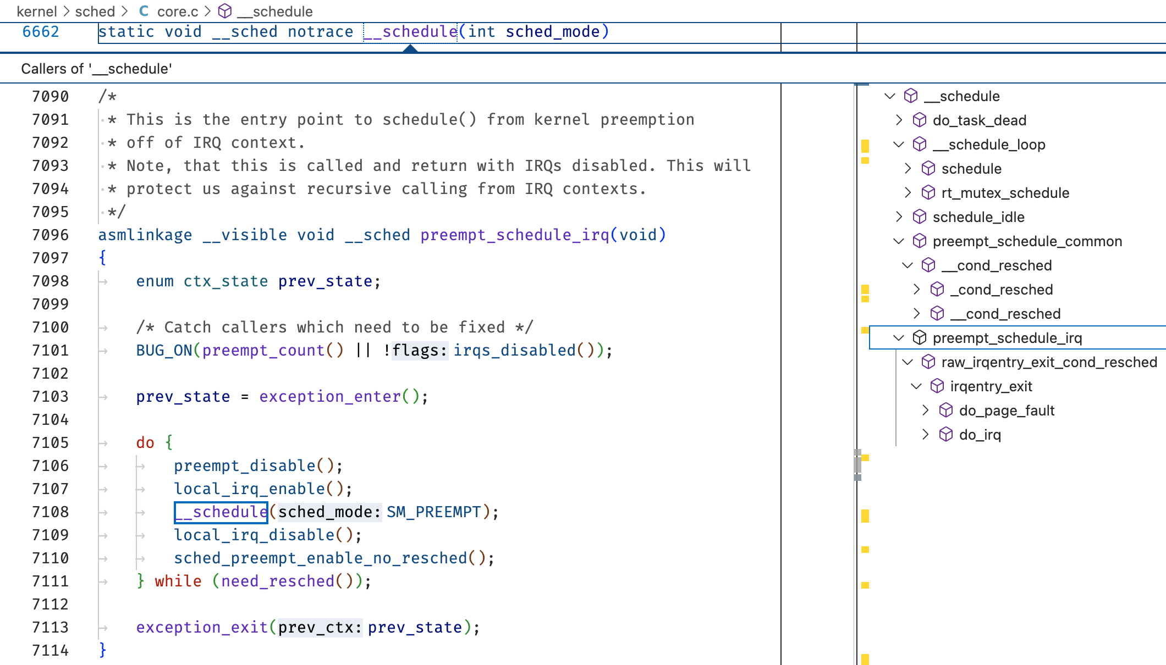Select the preempt_schedule_irq tree entry
Screen dimensions: 1166x665
(x=1007, y=338)
